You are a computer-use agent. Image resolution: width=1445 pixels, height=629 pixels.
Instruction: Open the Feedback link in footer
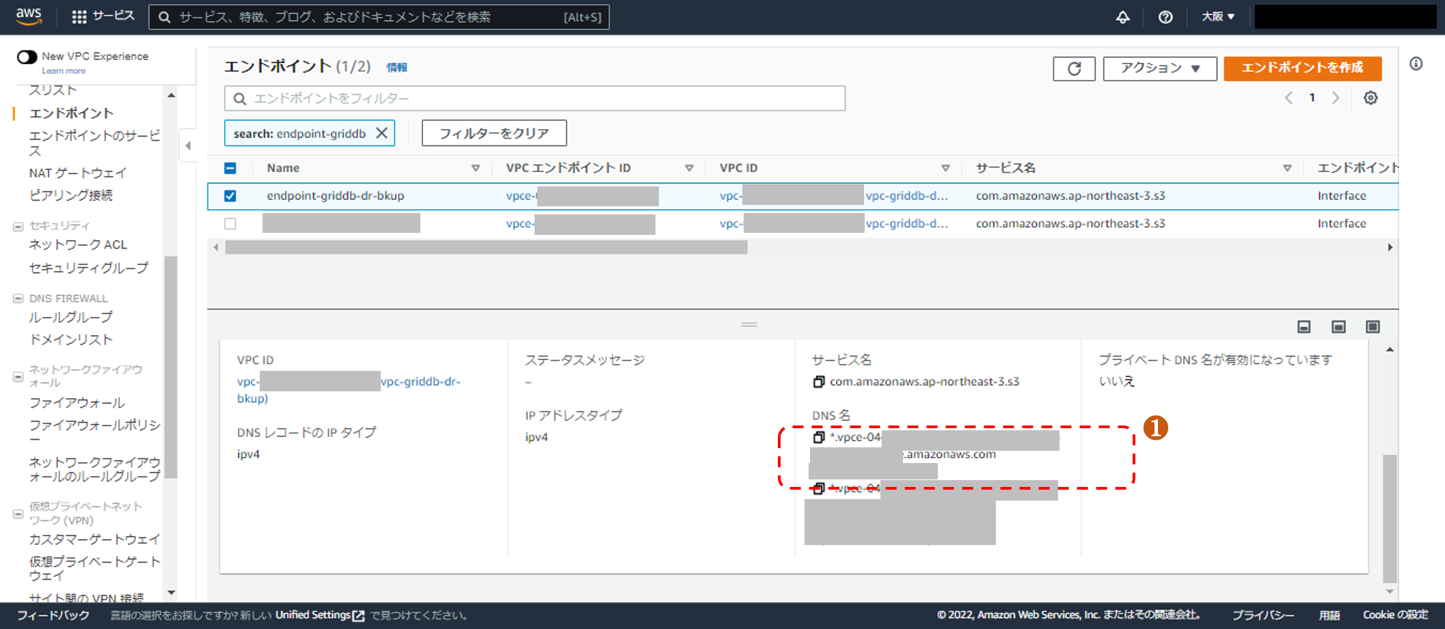(x=53, y=615)
